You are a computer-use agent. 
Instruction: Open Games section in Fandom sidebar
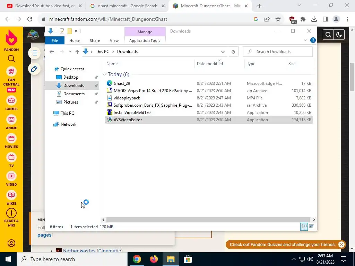click(11, 101)
